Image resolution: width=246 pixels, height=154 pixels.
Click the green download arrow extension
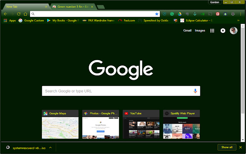click(x=225, y=14)
